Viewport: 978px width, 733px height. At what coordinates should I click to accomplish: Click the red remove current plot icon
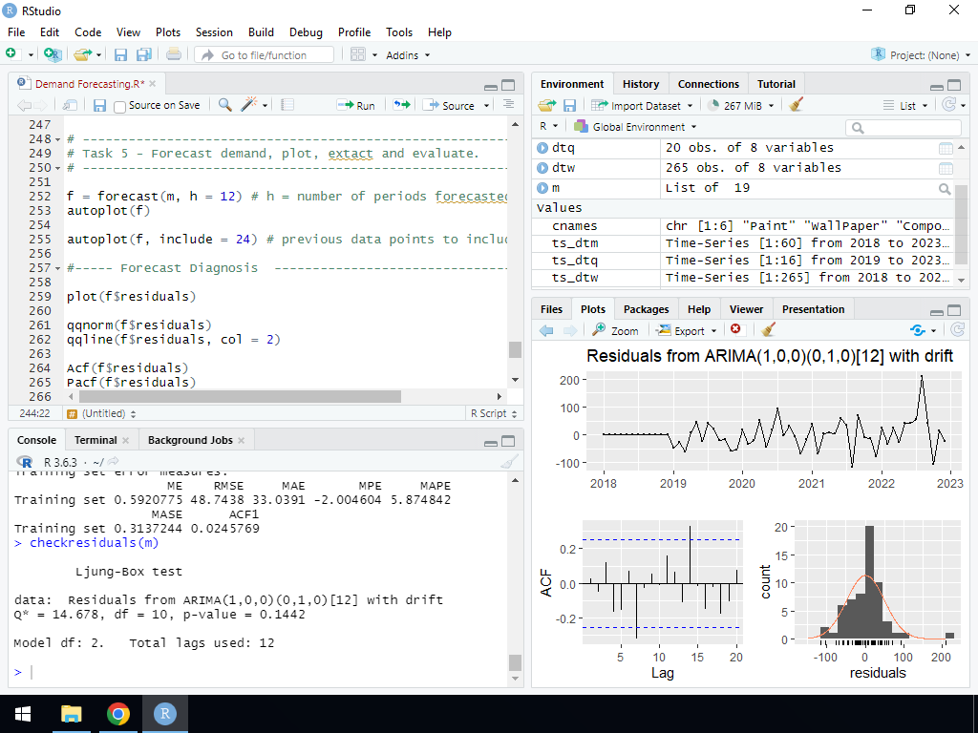(735, 330)
